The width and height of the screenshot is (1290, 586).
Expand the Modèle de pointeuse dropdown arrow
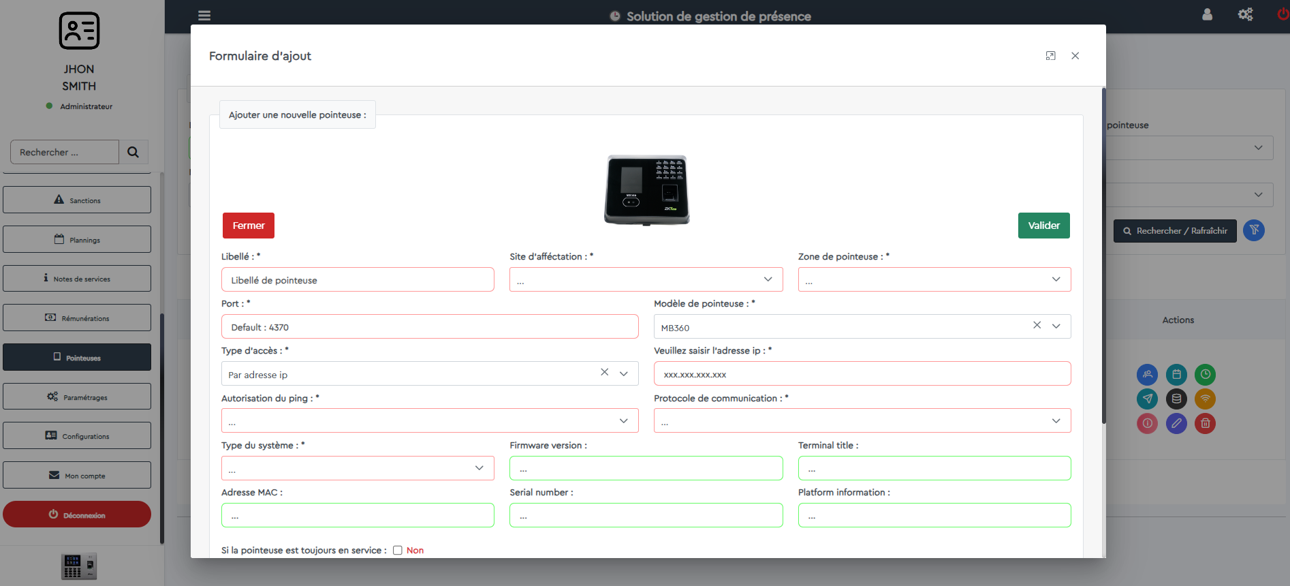(1056, 326)
